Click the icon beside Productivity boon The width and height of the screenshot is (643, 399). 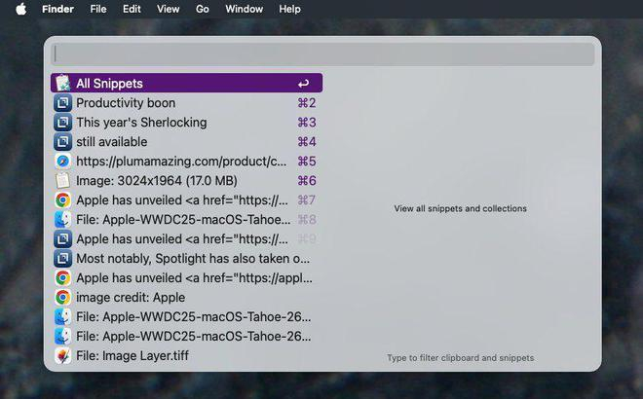click(x=62, y=103)
